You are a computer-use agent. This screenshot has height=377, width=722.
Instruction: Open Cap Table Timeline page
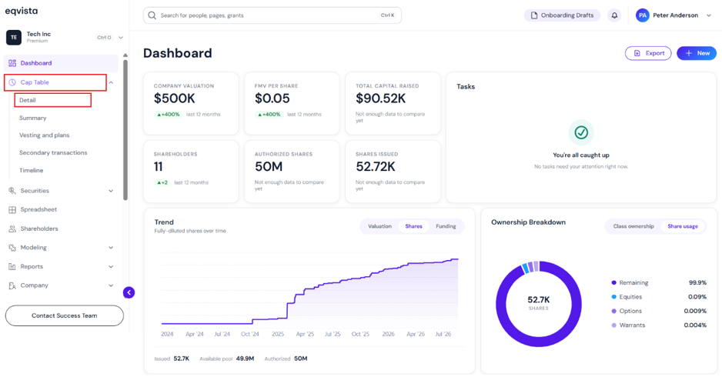(x=32, y=170)
